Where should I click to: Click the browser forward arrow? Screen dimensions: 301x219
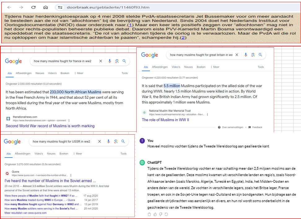(x=21, y=7)
